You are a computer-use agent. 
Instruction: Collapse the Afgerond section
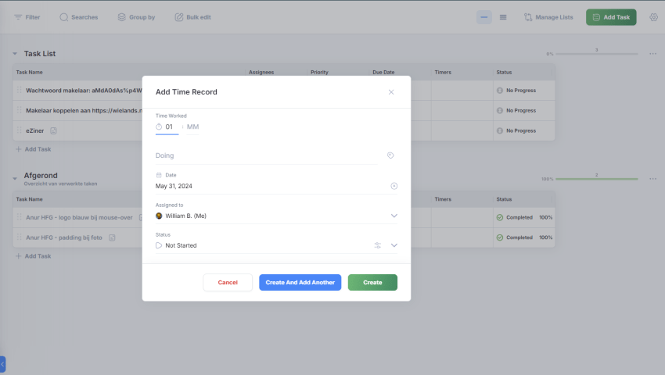[x=15, y=178]
